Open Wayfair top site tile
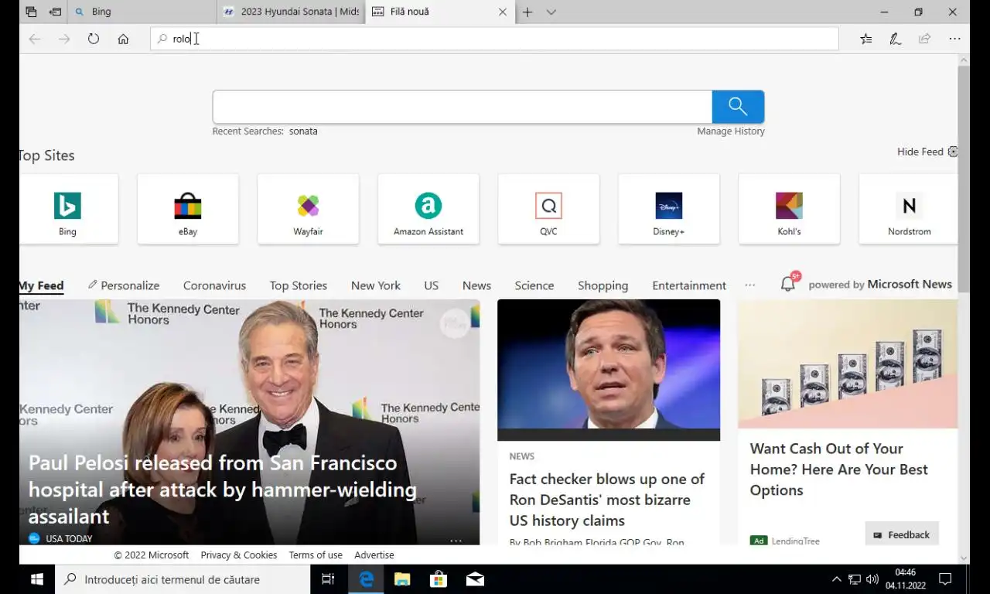 pyautogui.click(x=308, y=209)
